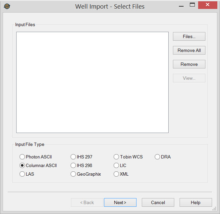Proceed with the Next > button

[x=120, y=202]
